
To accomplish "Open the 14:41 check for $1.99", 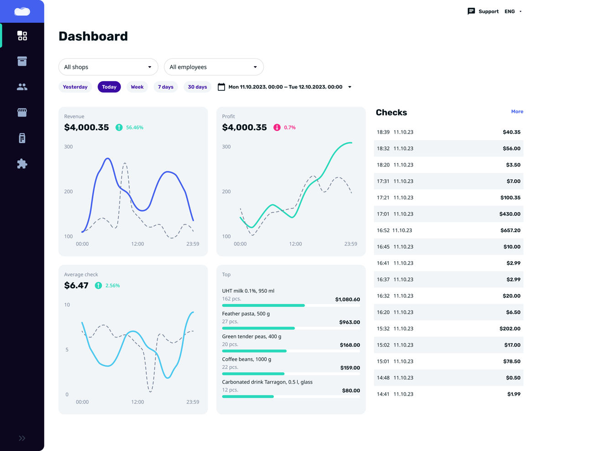I will tap(449, 394).
